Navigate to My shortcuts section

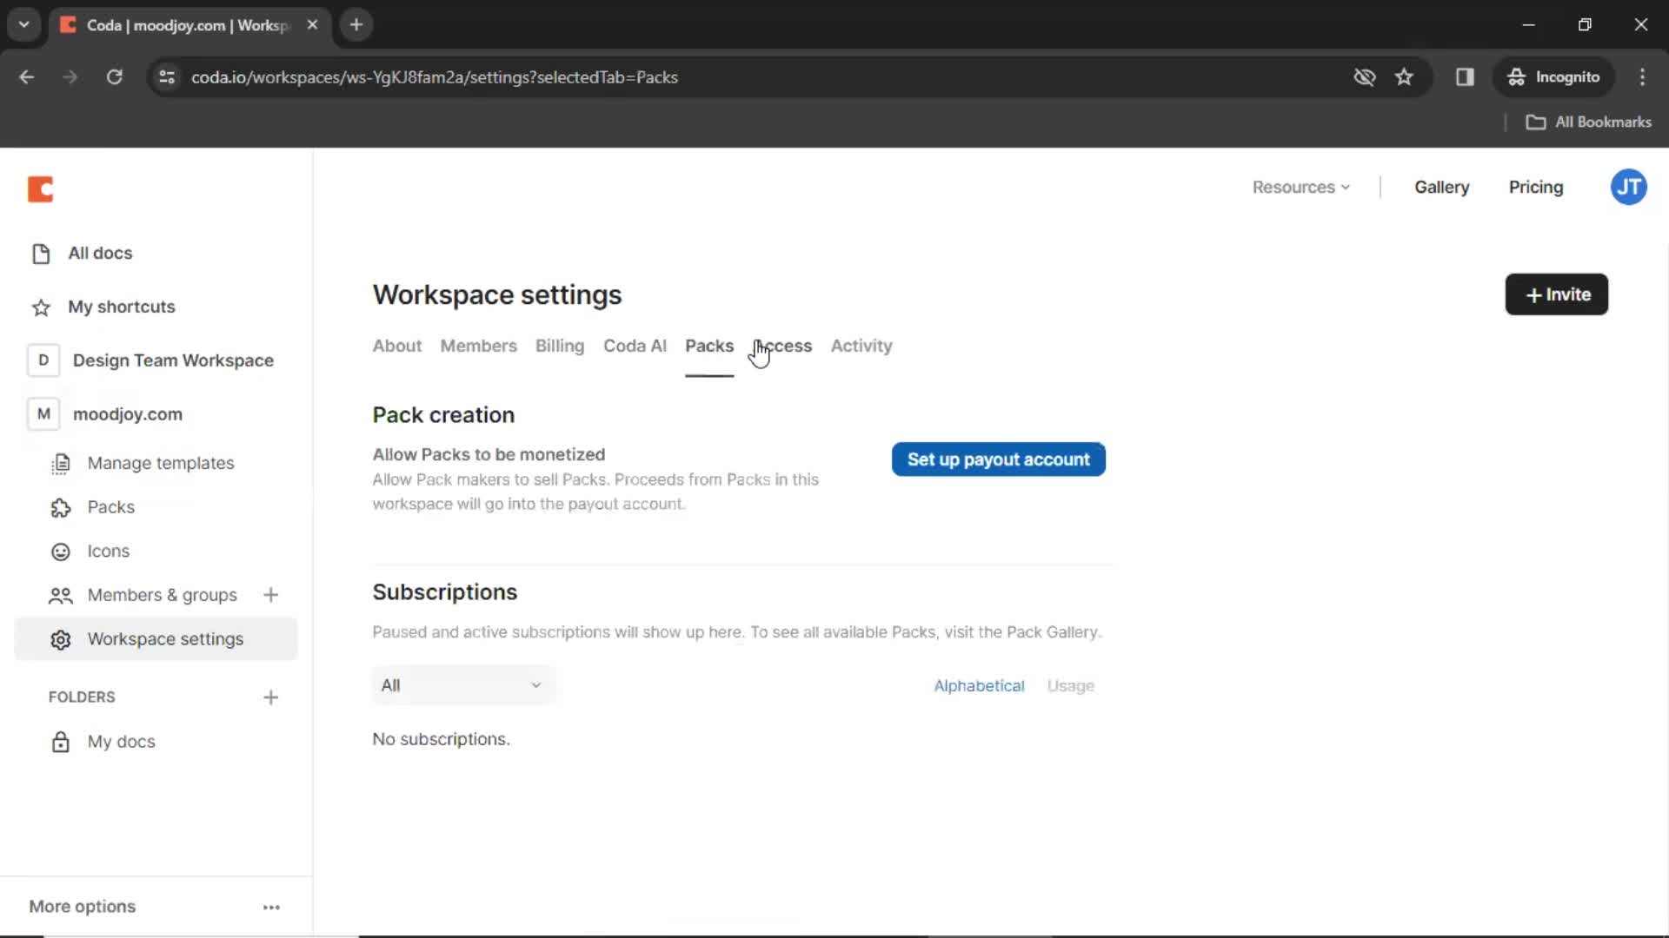click(122, 306)
